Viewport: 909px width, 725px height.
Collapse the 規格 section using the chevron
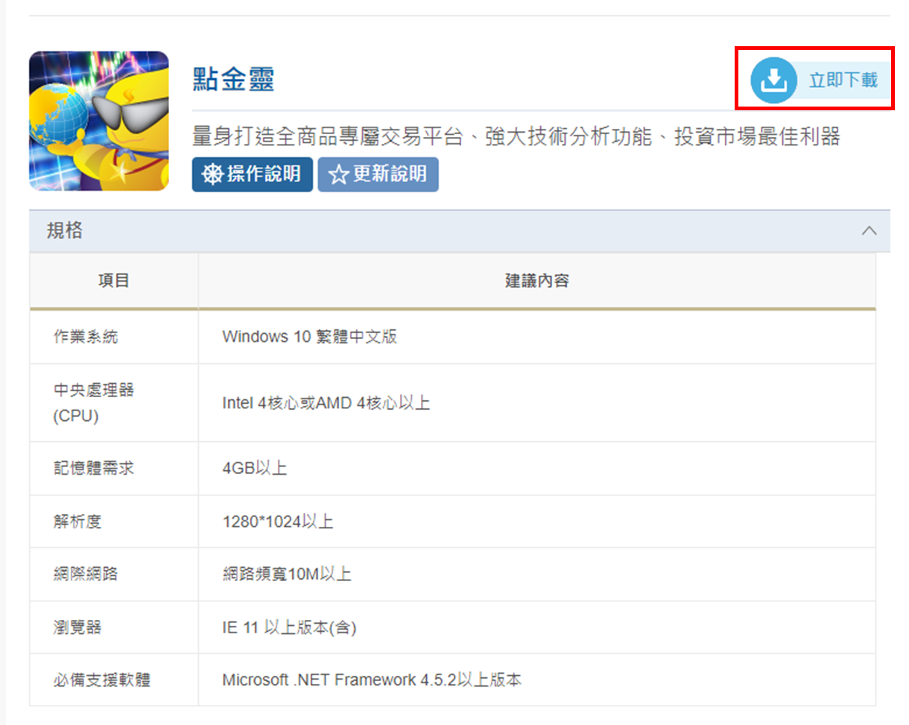(869, 231)
